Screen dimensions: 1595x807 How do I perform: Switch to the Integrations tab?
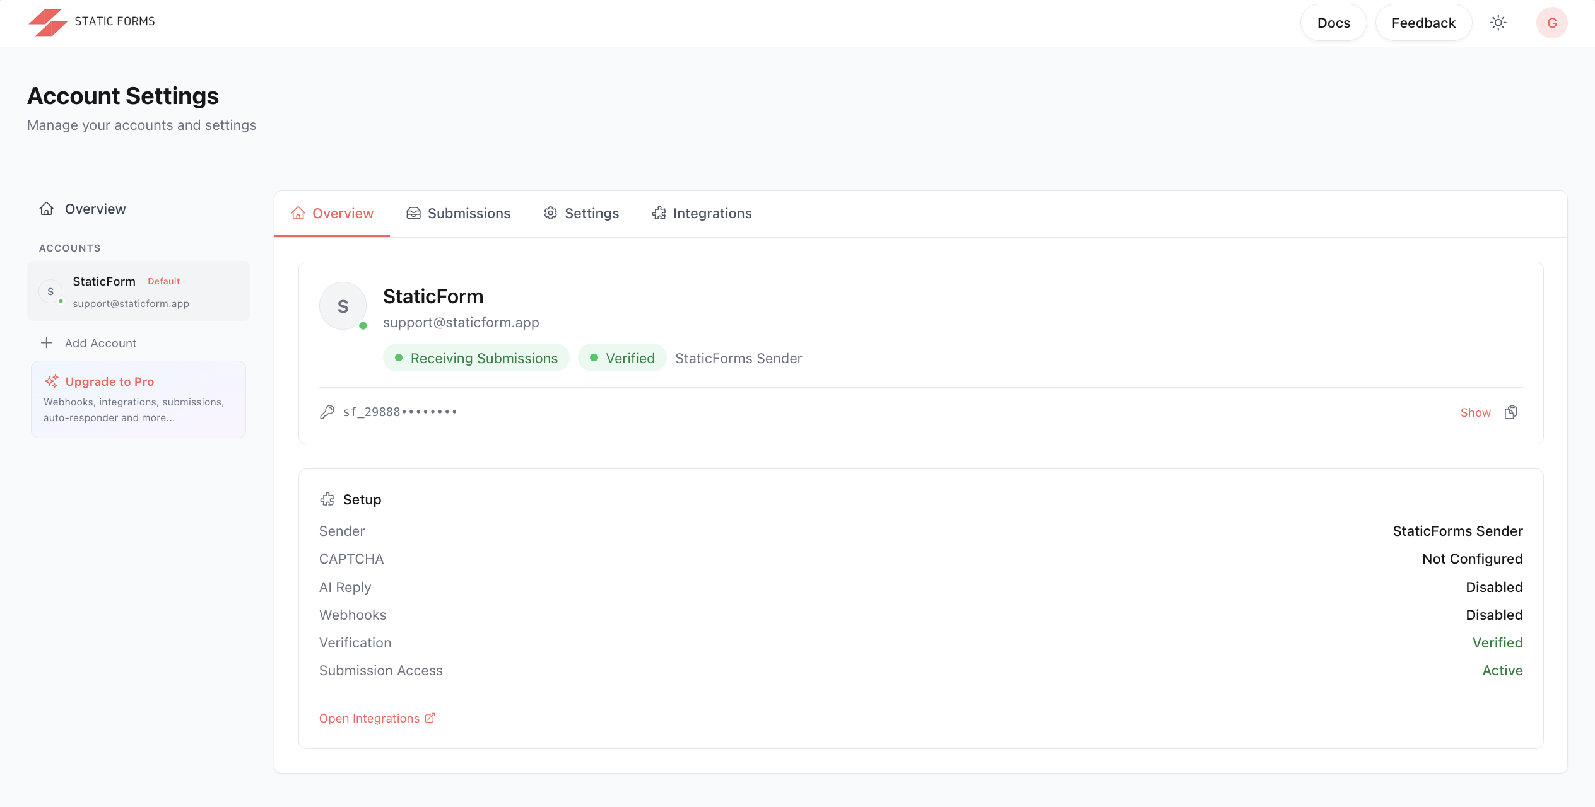pyautogui.click(x=702, y=214)
